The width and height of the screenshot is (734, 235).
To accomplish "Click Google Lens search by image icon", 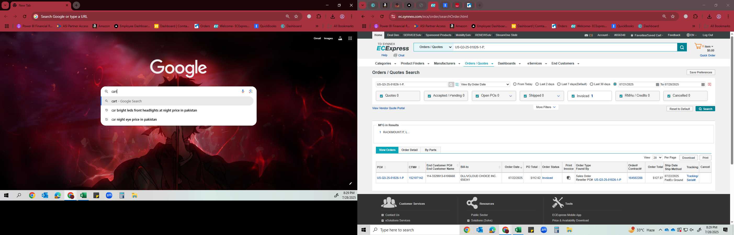I will (x=251, y=91).
